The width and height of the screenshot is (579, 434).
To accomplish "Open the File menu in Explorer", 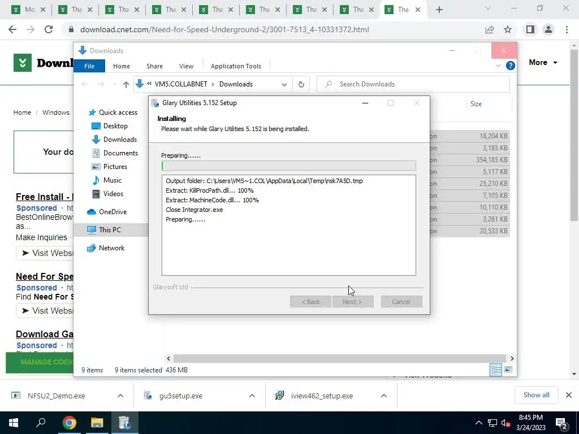I will click(89, 66).
